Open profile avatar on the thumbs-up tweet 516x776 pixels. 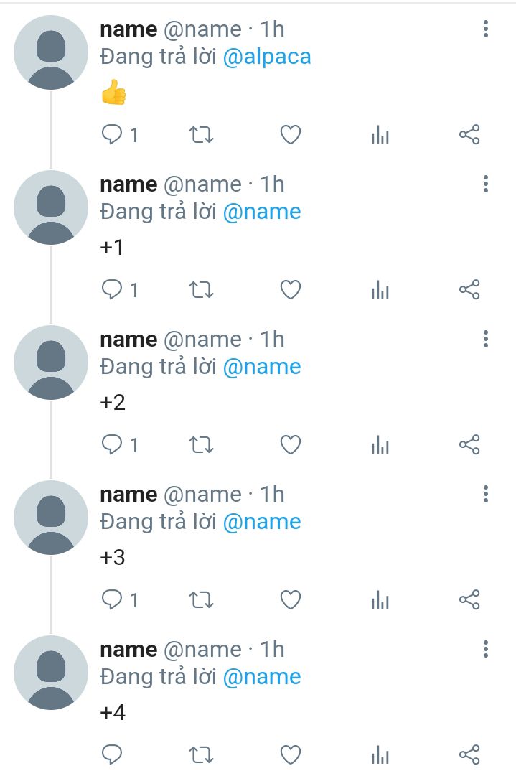[x=51, y=52]
